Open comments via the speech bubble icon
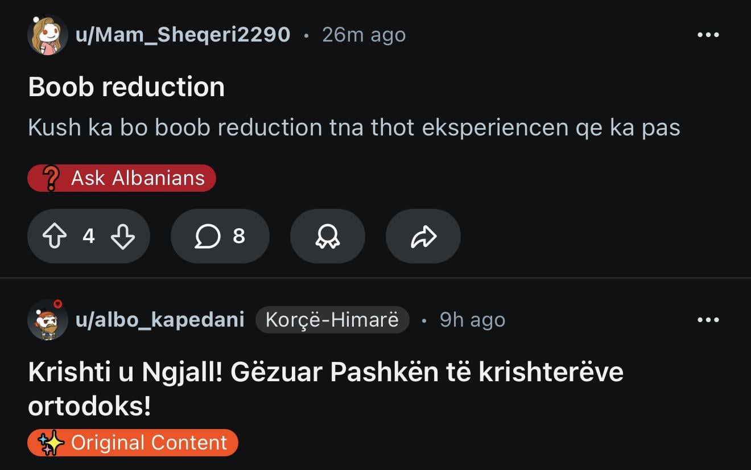 point(208,236)
